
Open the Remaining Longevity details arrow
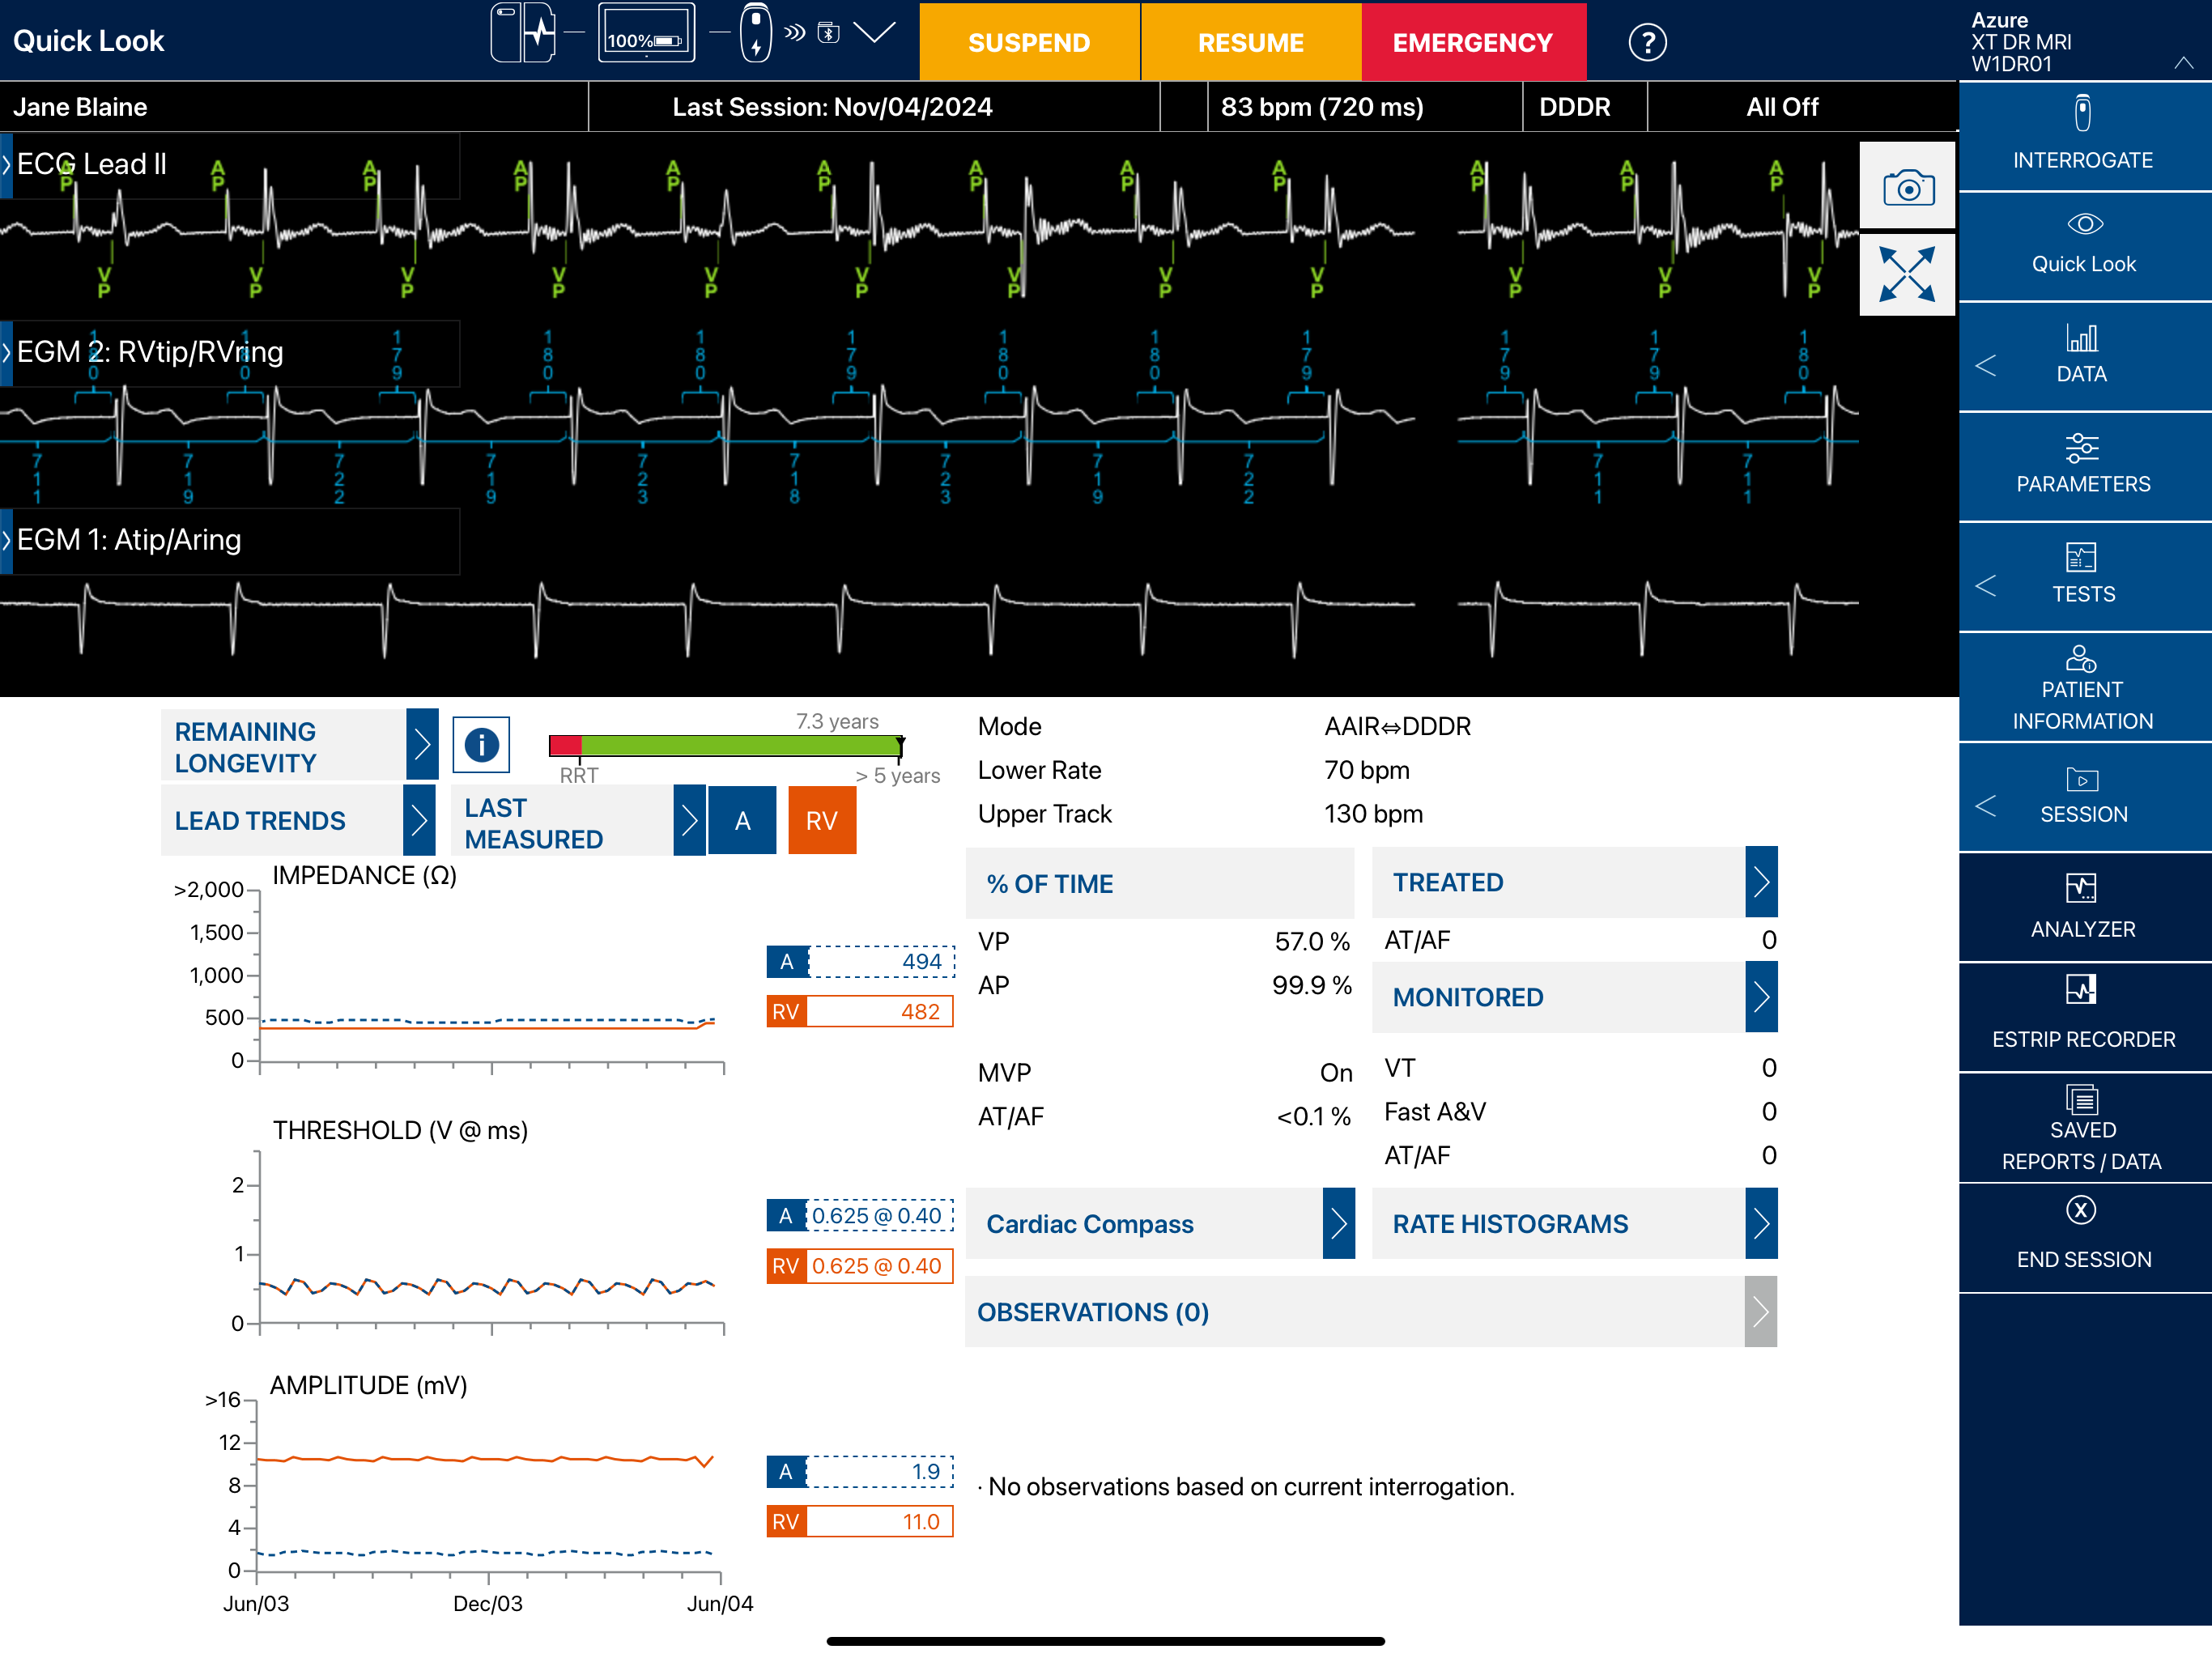pos(422,744)
